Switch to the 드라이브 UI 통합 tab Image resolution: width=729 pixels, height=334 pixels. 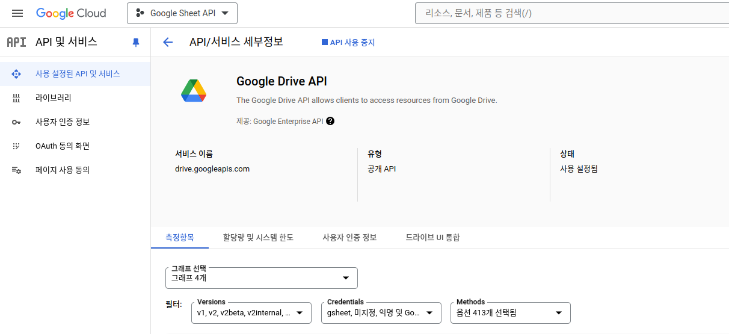(x=432, y=237)
